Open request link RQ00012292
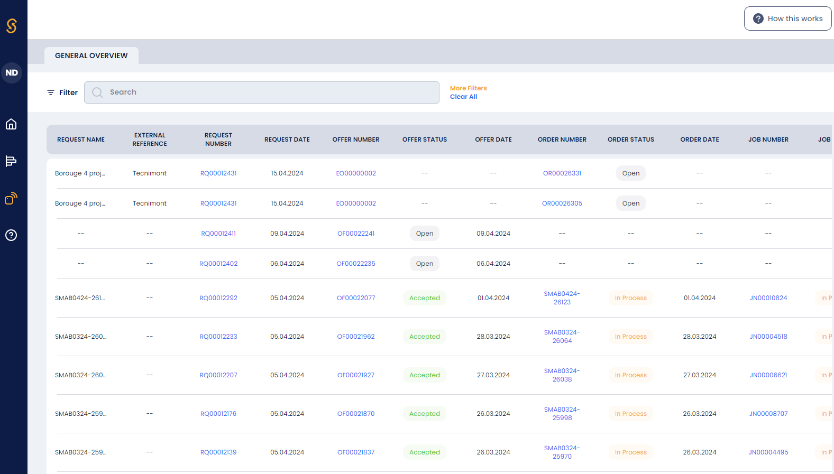 coord(218,298)
